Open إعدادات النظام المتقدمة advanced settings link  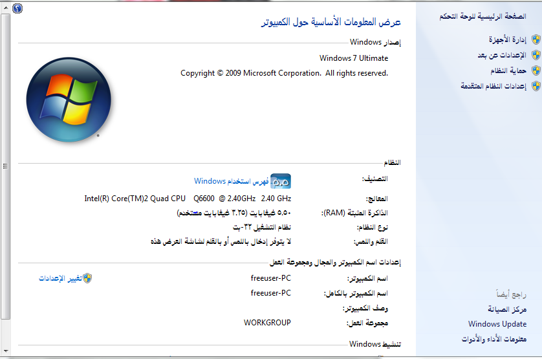493,86
